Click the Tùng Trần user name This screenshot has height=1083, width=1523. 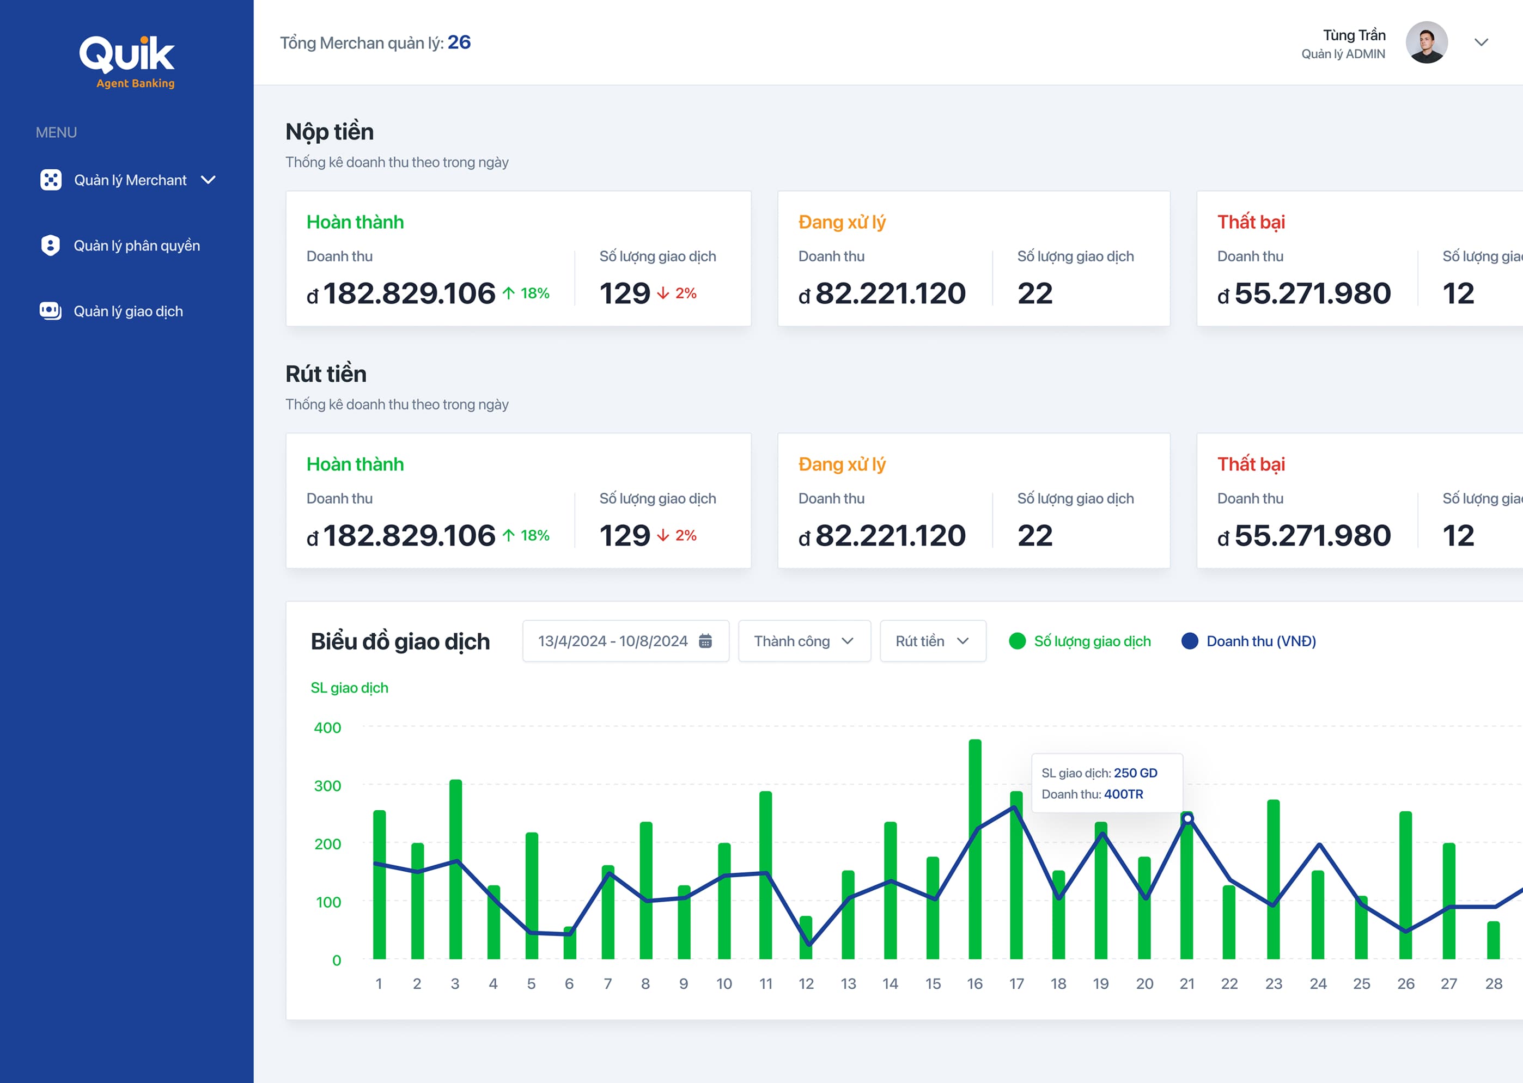coord(1354,35)
